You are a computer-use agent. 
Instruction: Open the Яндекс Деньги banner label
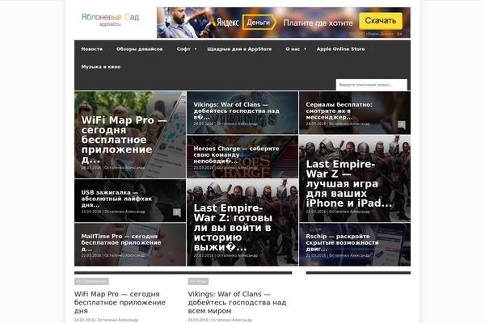246,23
